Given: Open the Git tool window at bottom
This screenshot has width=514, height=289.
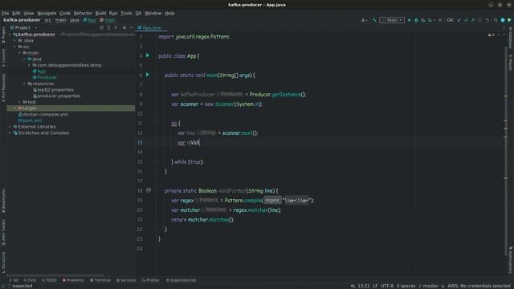Looking at the screenshot, I should (x=14, y=280).
